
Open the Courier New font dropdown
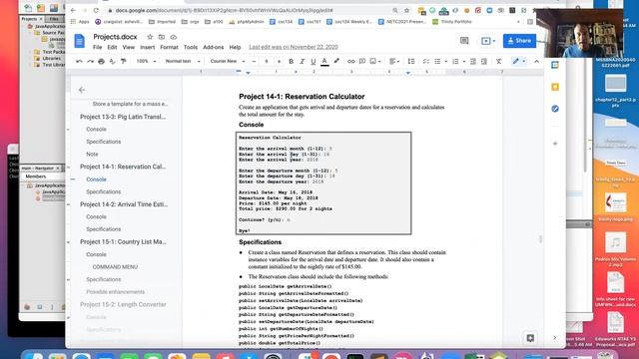pos(228,61)
